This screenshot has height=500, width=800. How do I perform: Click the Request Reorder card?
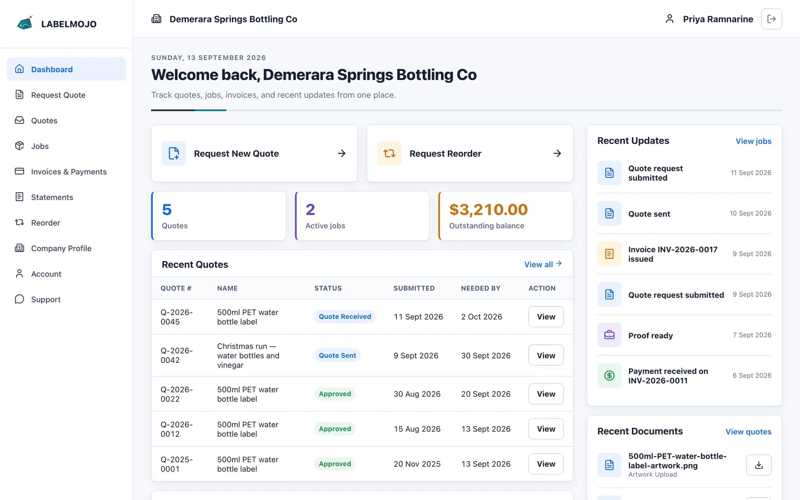tap(470, 153)
